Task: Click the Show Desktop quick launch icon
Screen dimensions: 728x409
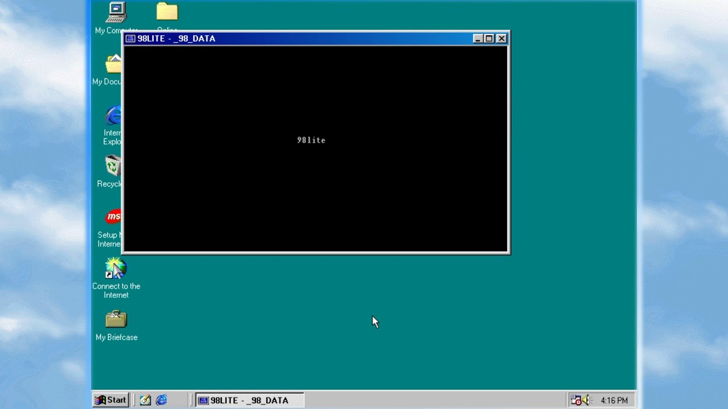Action: 145,400
